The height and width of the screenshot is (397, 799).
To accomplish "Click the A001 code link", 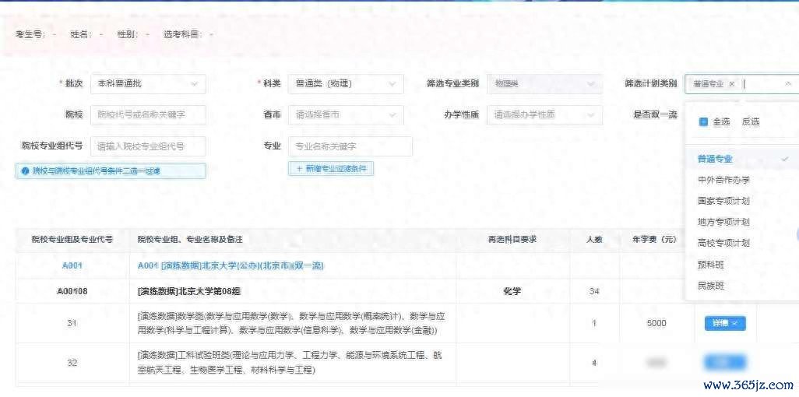I will point(72,265).
